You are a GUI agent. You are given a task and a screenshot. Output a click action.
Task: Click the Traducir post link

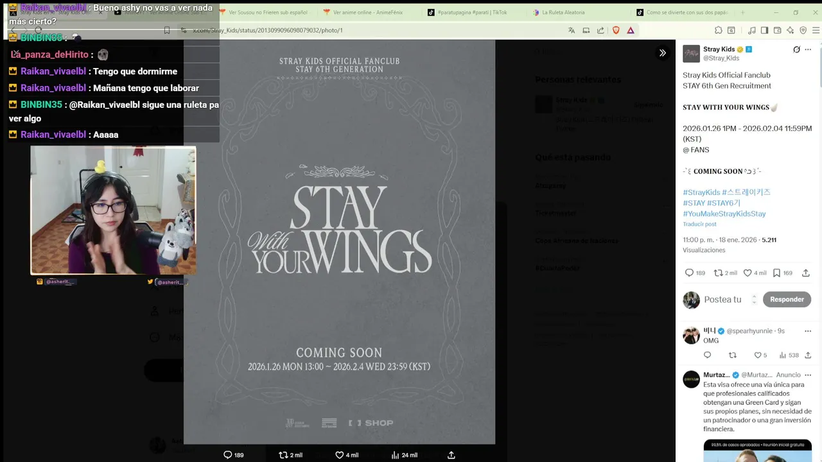pyautogui.click(x=699, y=224)
